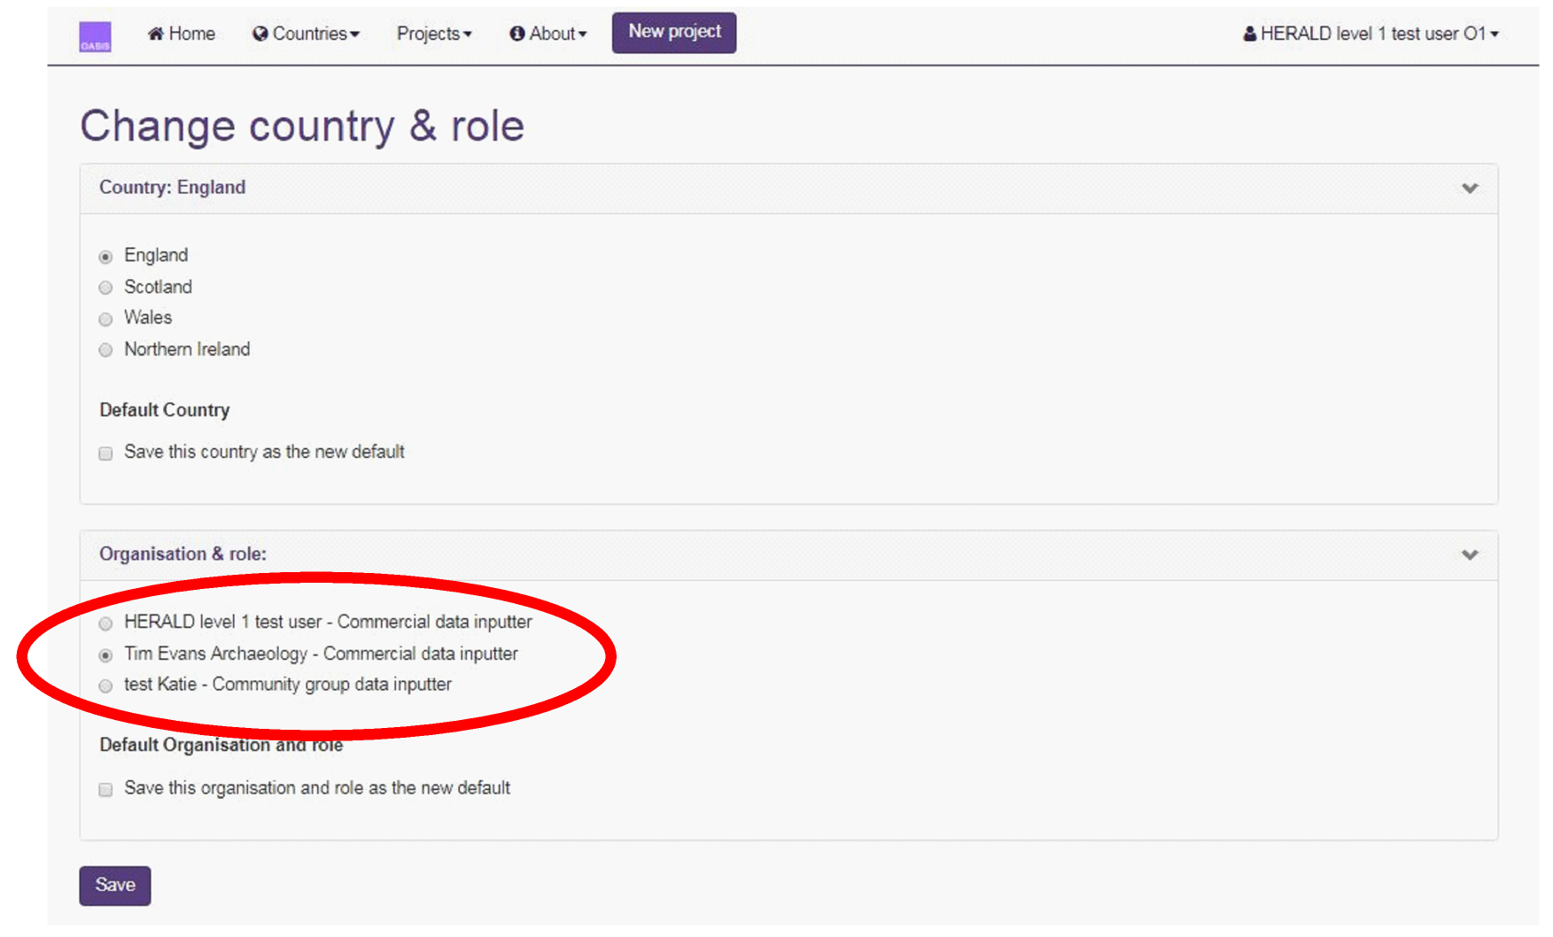
Task: Click the 'Northern Ireland' label text
Action: pos(187,349)
